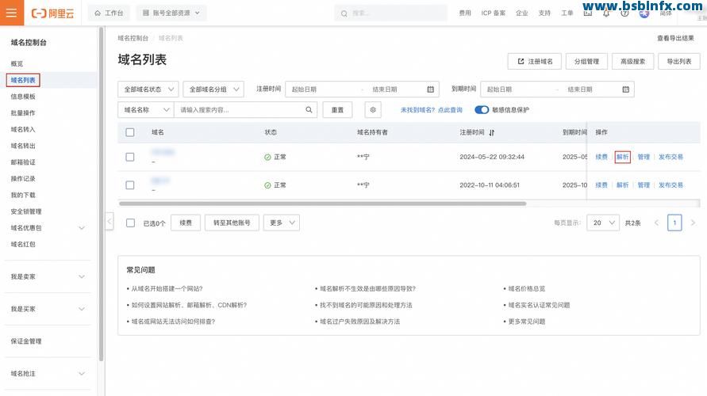707x396 pixels.
Task: Click 发布交易 for 2024-05-22 domain
Action: pyautogui.click(x=670, y=157)
